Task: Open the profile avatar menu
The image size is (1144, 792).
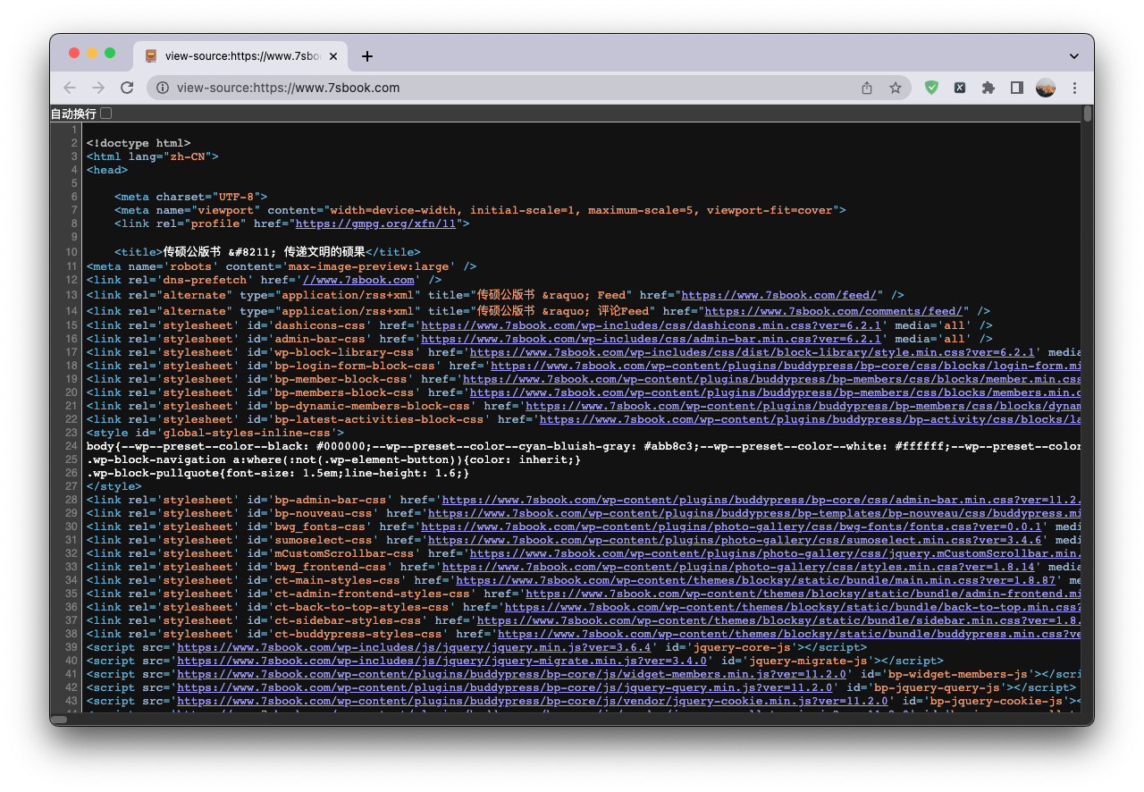Action: (x=1046, y=88)
